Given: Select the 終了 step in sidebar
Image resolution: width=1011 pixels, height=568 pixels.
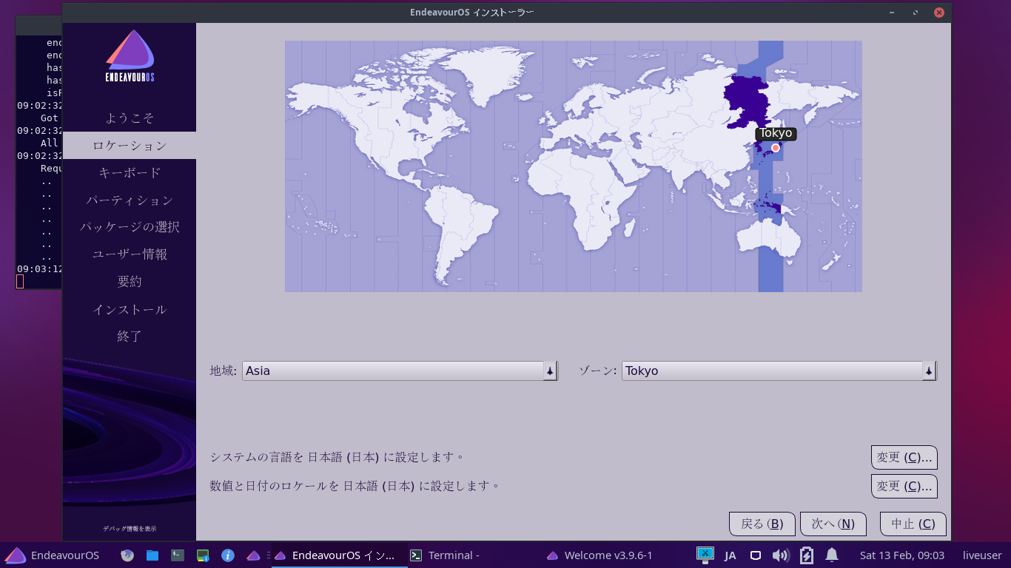Looking at the screenshot, I should pyautogui.click(x=130, y=337).
